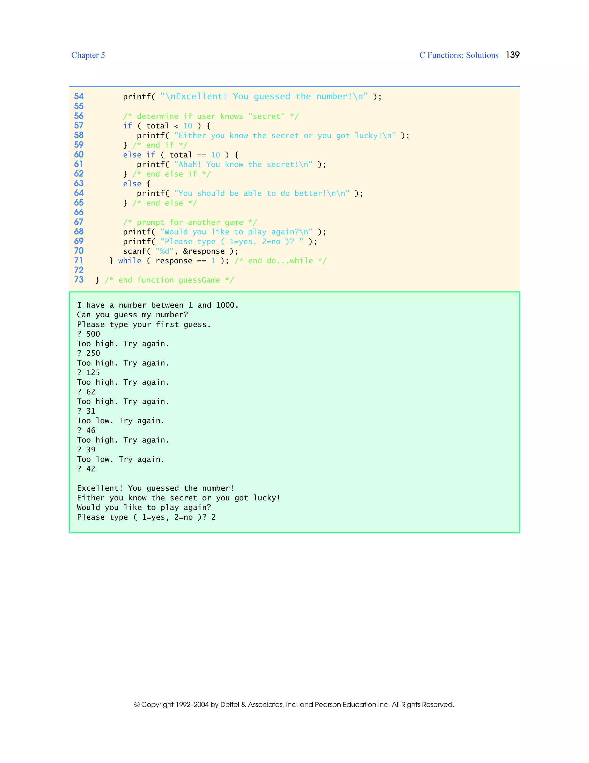Screen dimensions: 589x763
Task: Click 'Too low. Try again.' after guess 31
Action: click(121, 421)
